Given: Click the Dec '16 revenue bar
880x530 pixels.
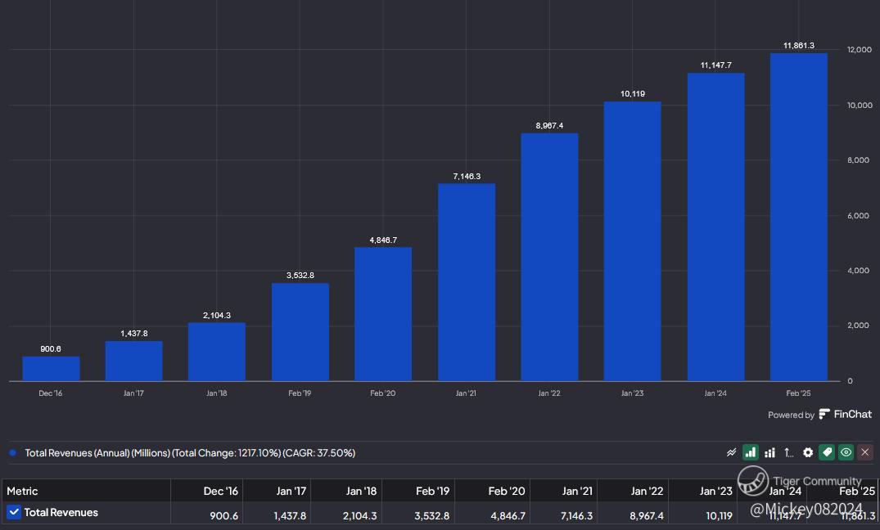Looking at the screenshot, I should [51, 368].
